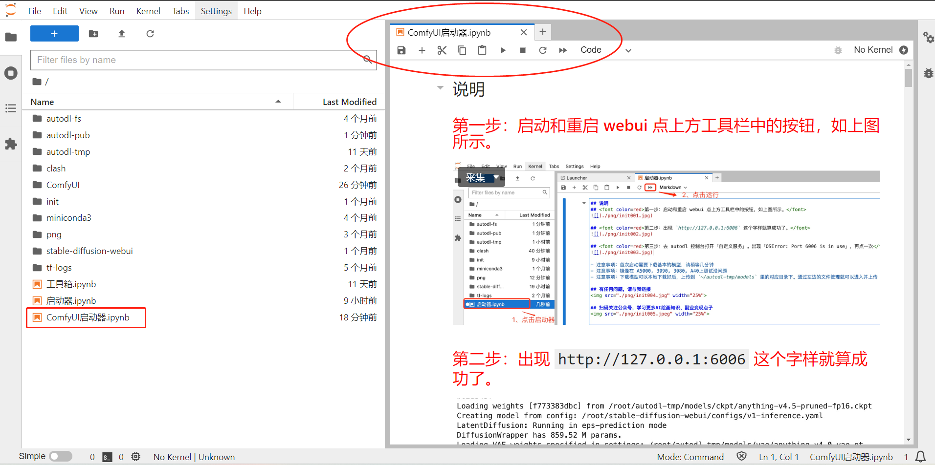Open the property inspector gears icon
The height and width of the screenshot is (465, 935).
point(928,37)
